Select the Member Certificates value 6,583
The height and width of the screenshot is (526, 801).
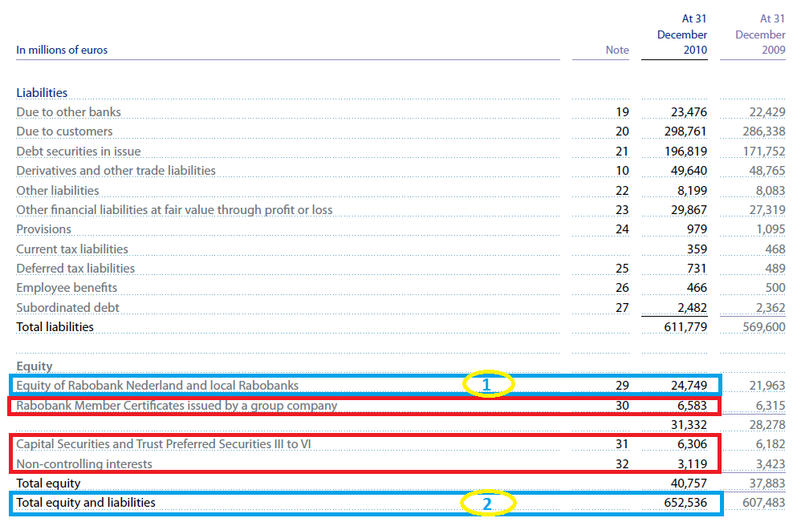click(692, 406)
